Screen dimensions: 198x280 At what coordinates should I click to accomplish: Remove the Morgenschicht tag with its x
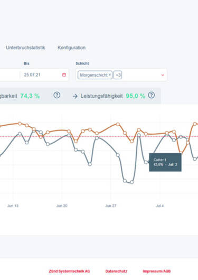110,74
